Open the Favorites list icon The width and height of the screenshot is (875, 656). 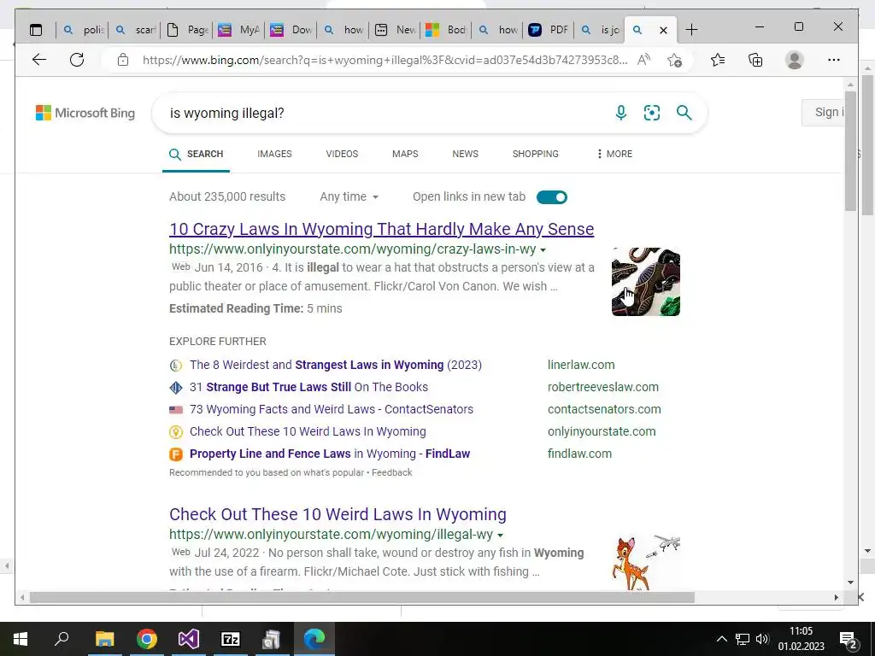coord(718,60)
